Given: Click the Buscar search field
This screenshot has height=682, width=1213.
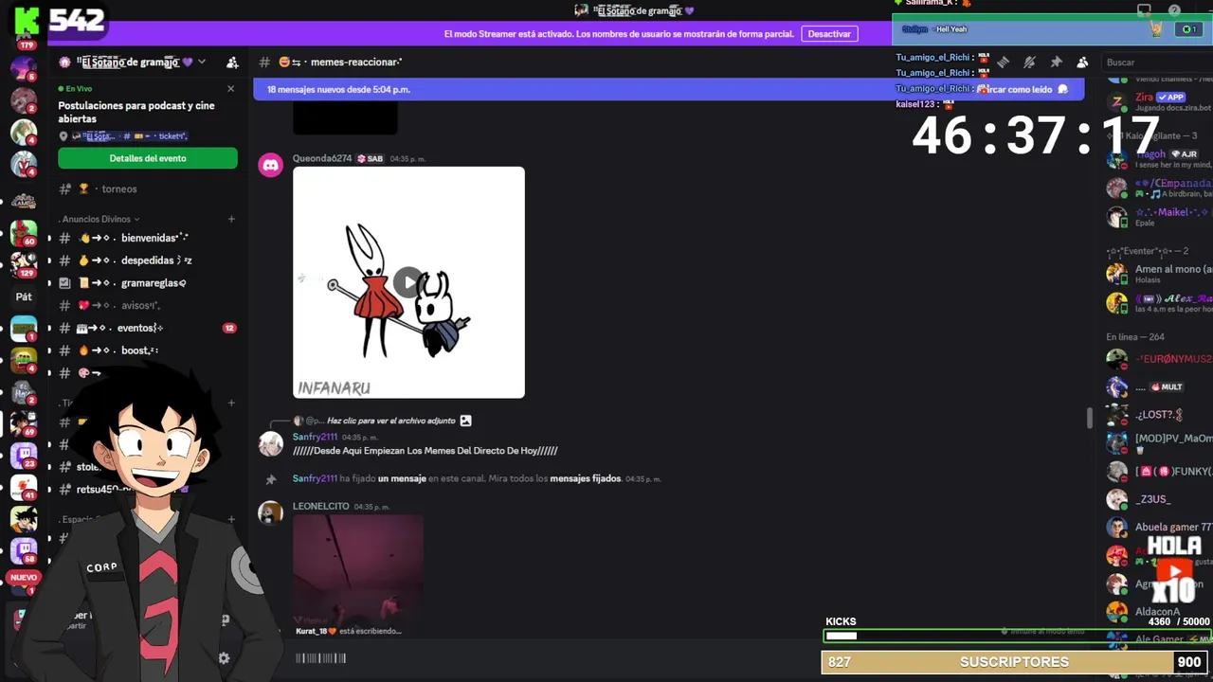Looking at the screenshot, I should (1158, 63).
